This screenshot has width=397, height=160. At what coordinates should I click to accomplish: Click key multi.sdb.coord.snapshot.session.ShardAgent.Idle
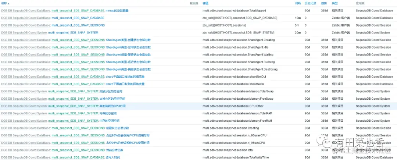pos(236,47)
